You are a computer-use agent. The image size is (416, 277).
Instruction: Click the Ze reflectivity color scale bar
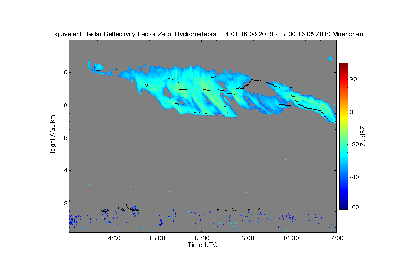344,136
